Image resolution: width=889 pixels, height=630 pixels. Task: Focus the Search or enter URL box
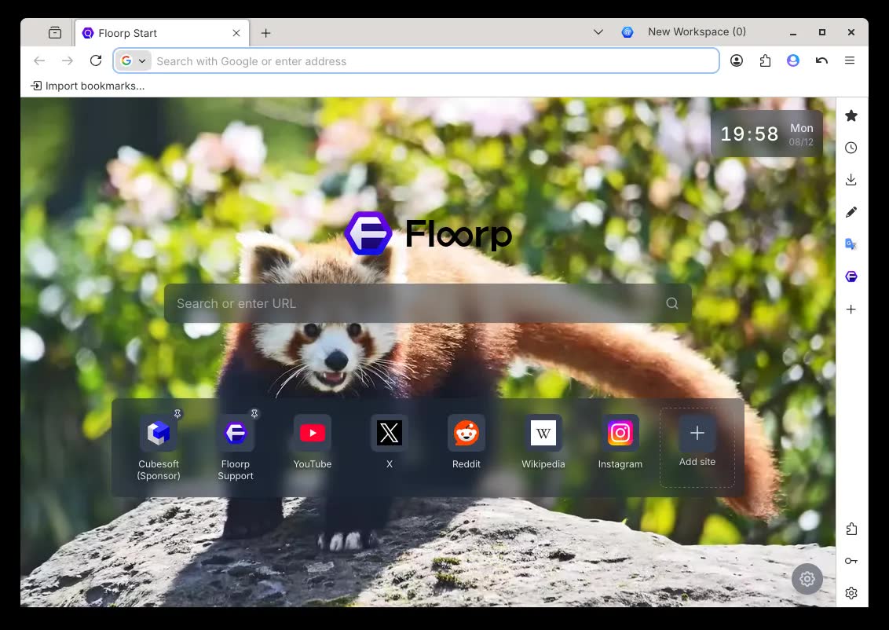point(428,303)
